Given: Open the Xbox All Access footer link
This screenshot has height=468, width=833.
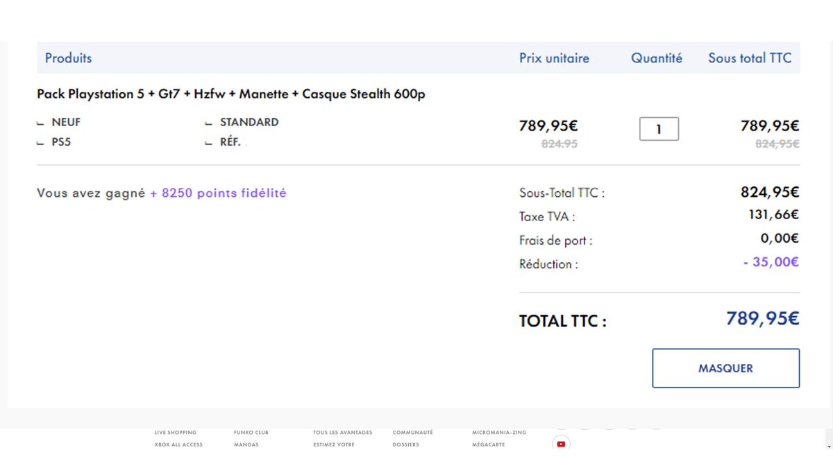Looking at the screenshot, I should point(178,444).
